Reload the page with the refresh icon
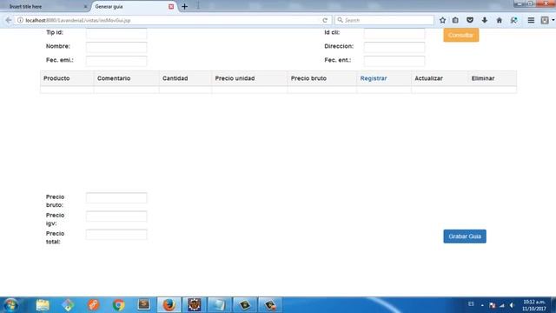 click(325, 20)
